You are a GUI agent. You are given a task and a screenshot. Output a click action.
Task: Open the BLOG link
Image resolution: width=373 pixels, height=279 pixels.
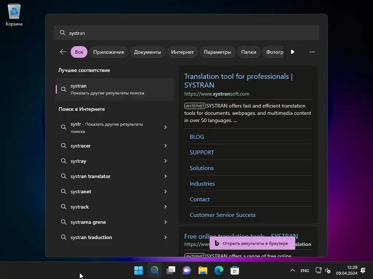click(197, 137)
